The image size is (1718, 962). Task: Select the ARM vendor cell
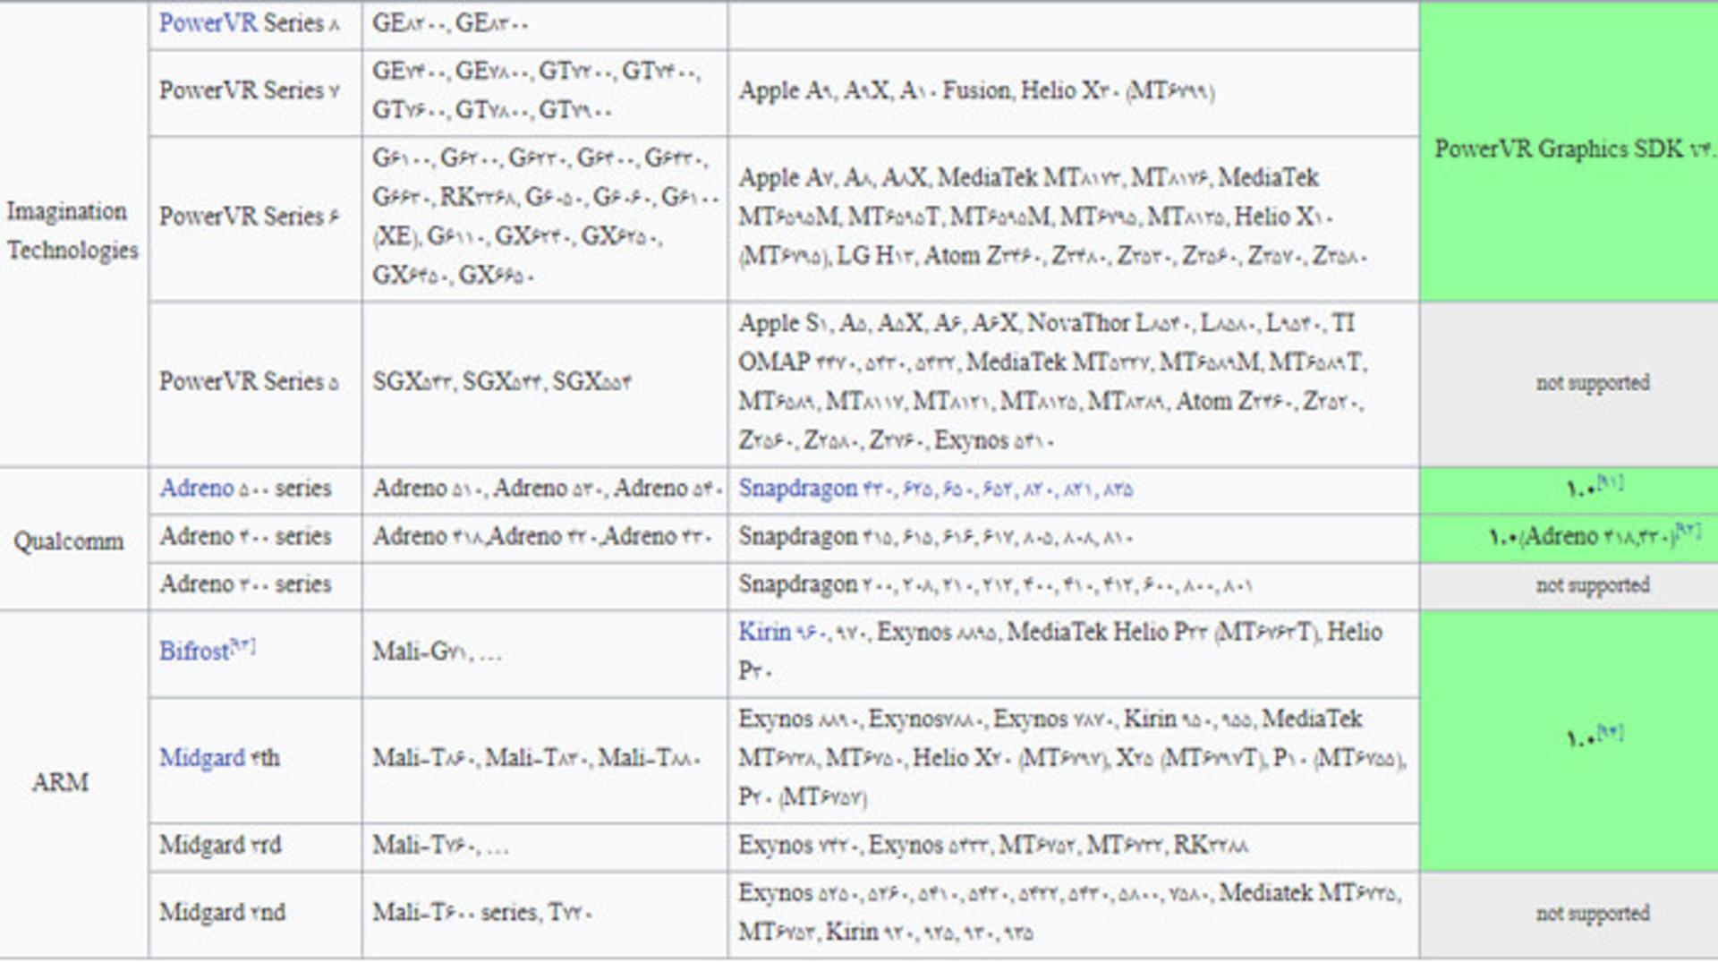73,785
